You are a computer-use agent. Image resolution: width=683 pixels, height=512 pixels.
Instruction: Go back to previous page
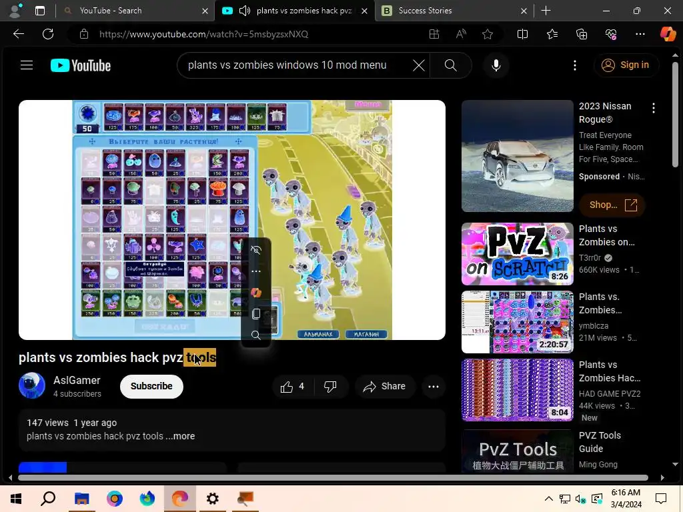pos(18,34)
